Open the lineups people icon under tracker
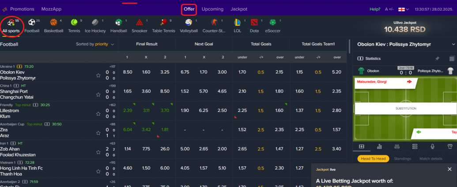The height and width of the screenshot is (187, 457). 397,147
